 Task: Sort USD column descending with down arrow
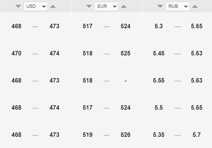[18, 6]
